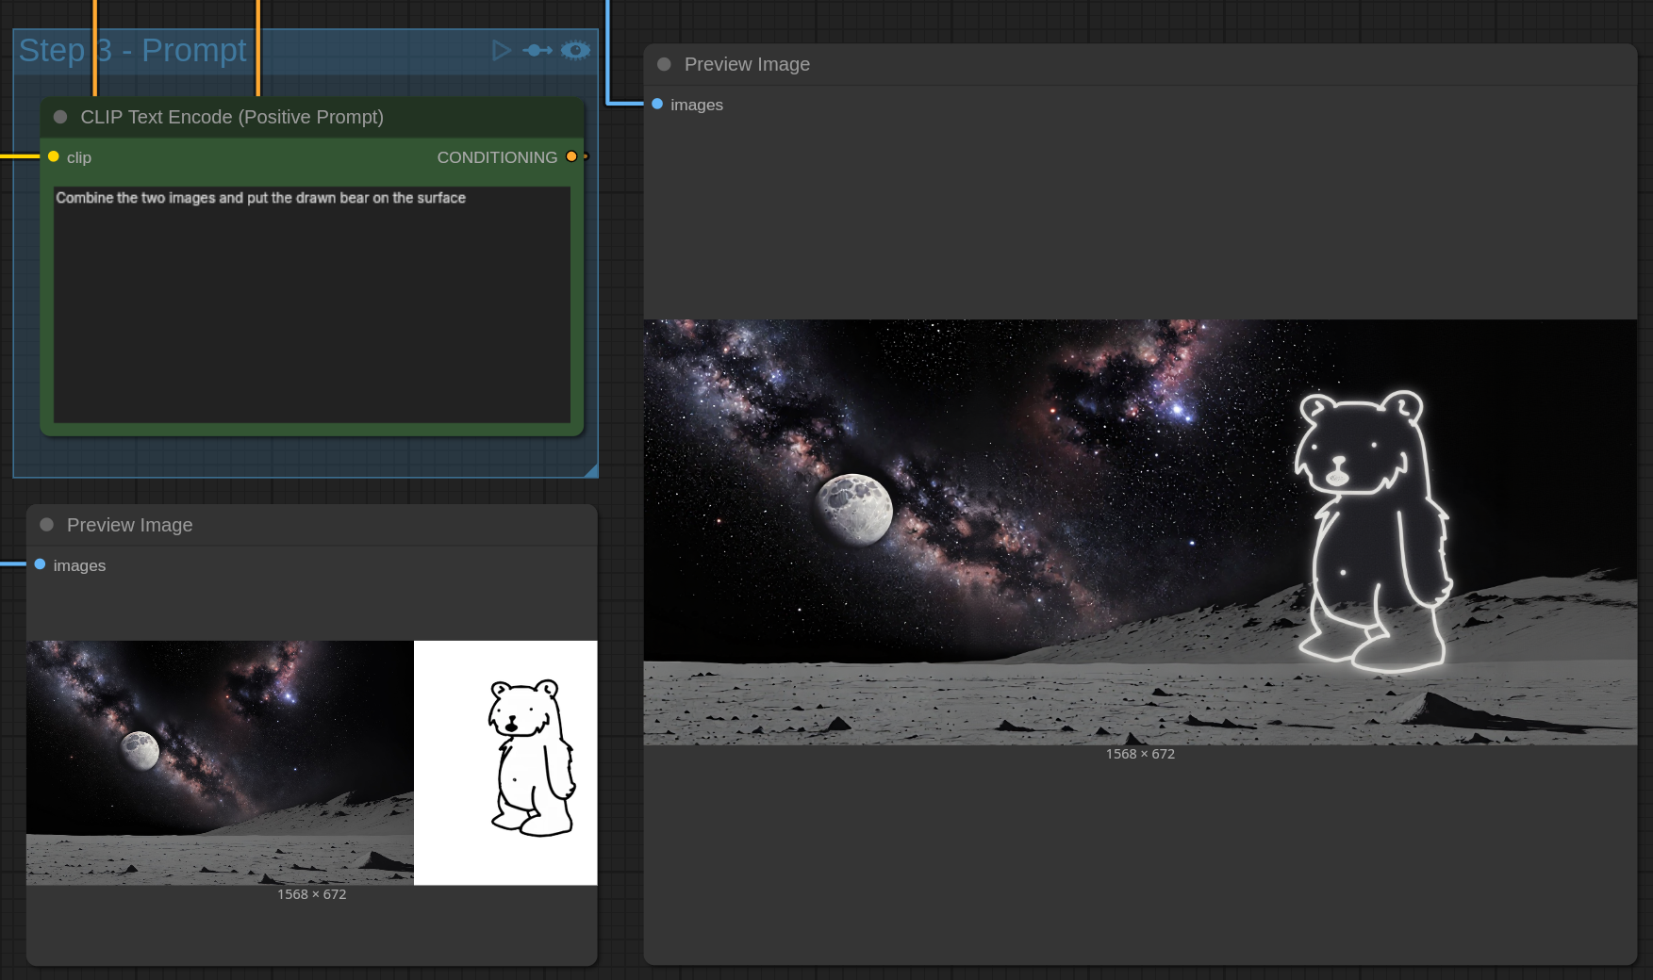Click the large Preview Image node title
Image resolution: width=1653 pixels, height=980 pixels.
point(747,64)
